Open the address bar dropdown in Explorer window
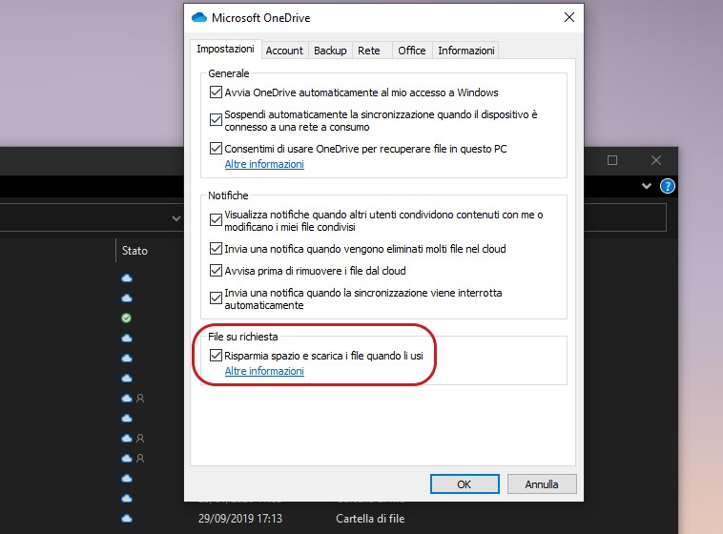The image size is (723, 534). (176, 218)
